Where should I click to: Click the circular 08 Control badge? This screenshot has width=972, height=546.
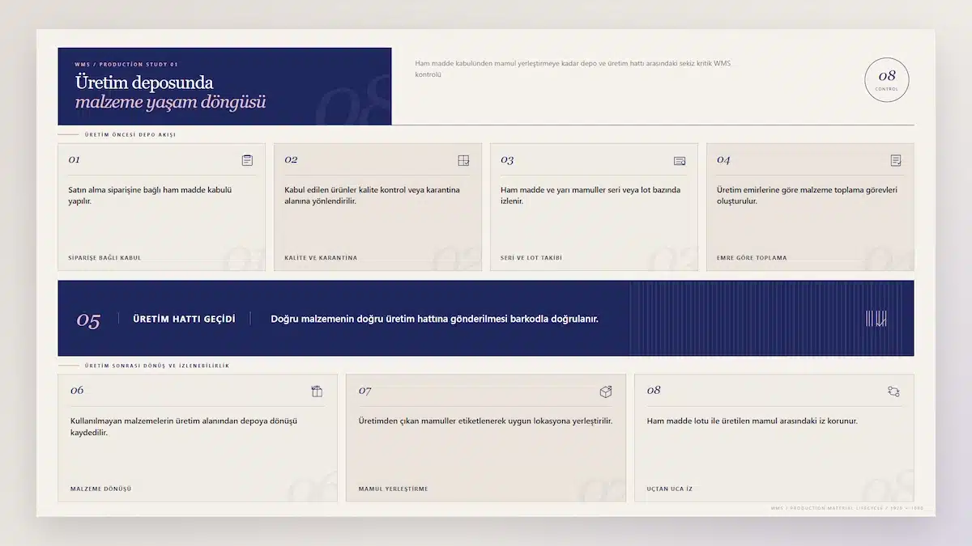pos(887,79)
